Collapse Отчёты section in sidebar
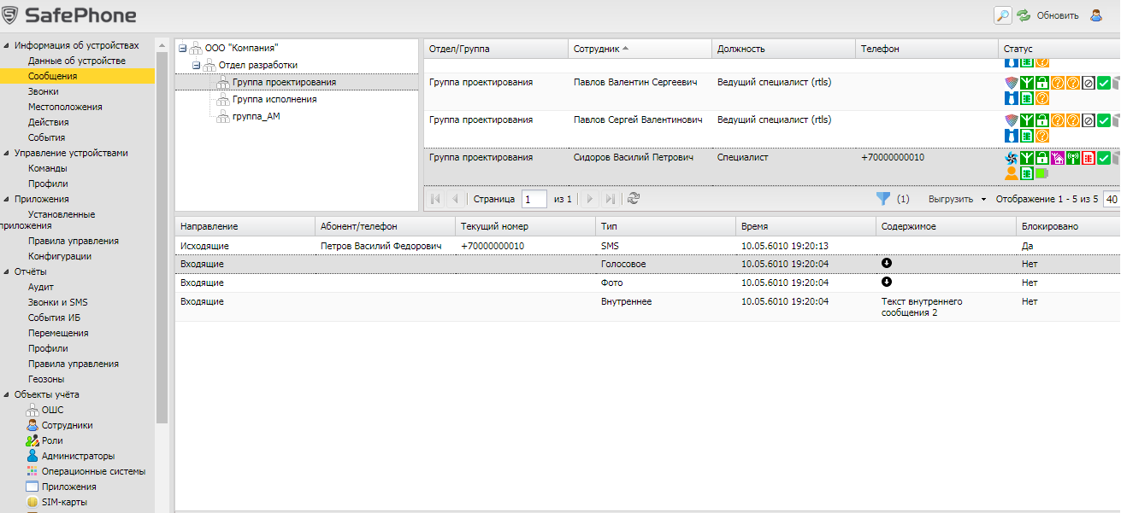 click(x=7, y=271)
